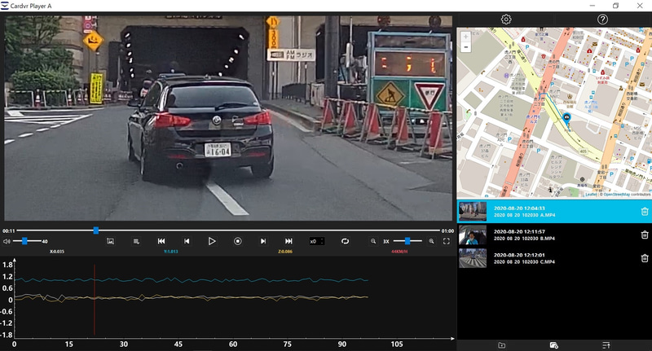
Task: Click the blue Y-axis line in the G-sensor graph
Action: point(192,280)
